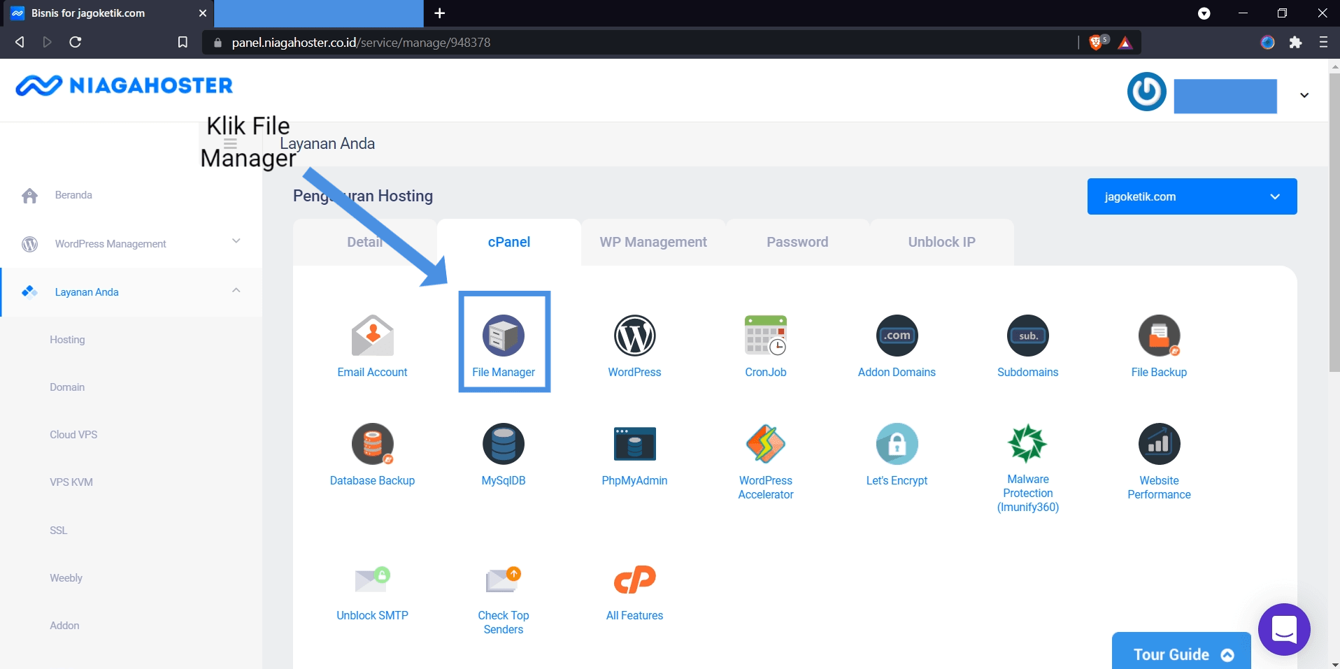
Task: Expand the WordPress Management sidebar menu
Action: pos(236,242)
